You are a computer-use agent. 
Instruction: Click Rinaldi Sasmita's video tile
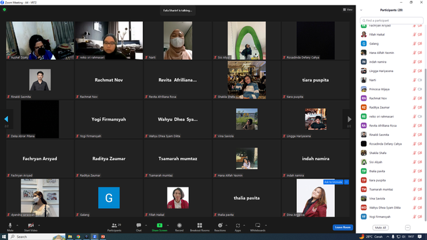pyautogui.click(x=40, y=80)
